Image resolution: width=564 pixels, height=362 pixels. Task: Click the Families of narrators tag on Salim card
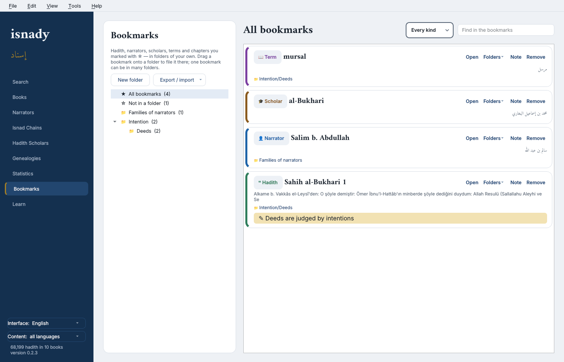click(x=278, y=160)
